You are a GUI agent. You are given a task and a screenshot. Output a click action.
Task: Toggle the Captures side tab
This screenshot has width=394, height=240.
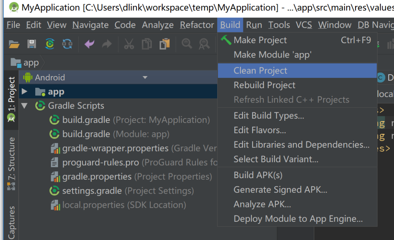pyautogui.click(x=11, y=222)
